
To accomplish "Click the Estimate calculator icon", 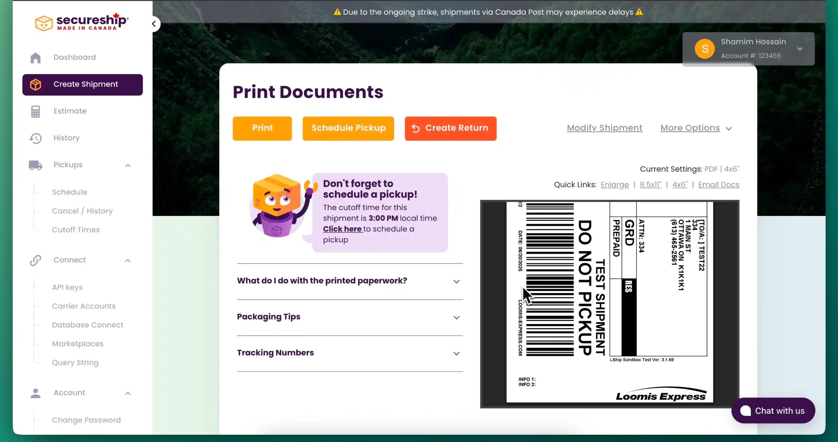I will point(35,111).
